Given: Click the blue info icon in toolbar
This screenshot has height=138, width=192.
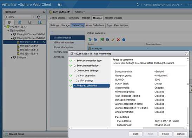Looking at the screenshot, I should point(124,40).
